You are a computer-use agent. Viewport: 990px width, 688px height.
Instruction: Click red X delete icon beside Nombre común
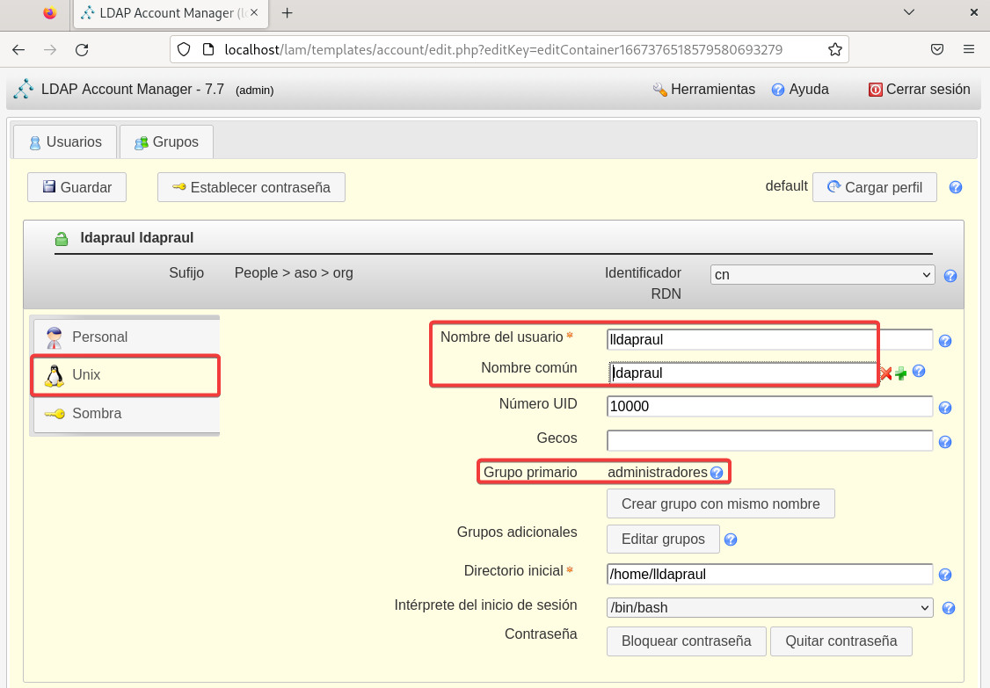point(886,373)
